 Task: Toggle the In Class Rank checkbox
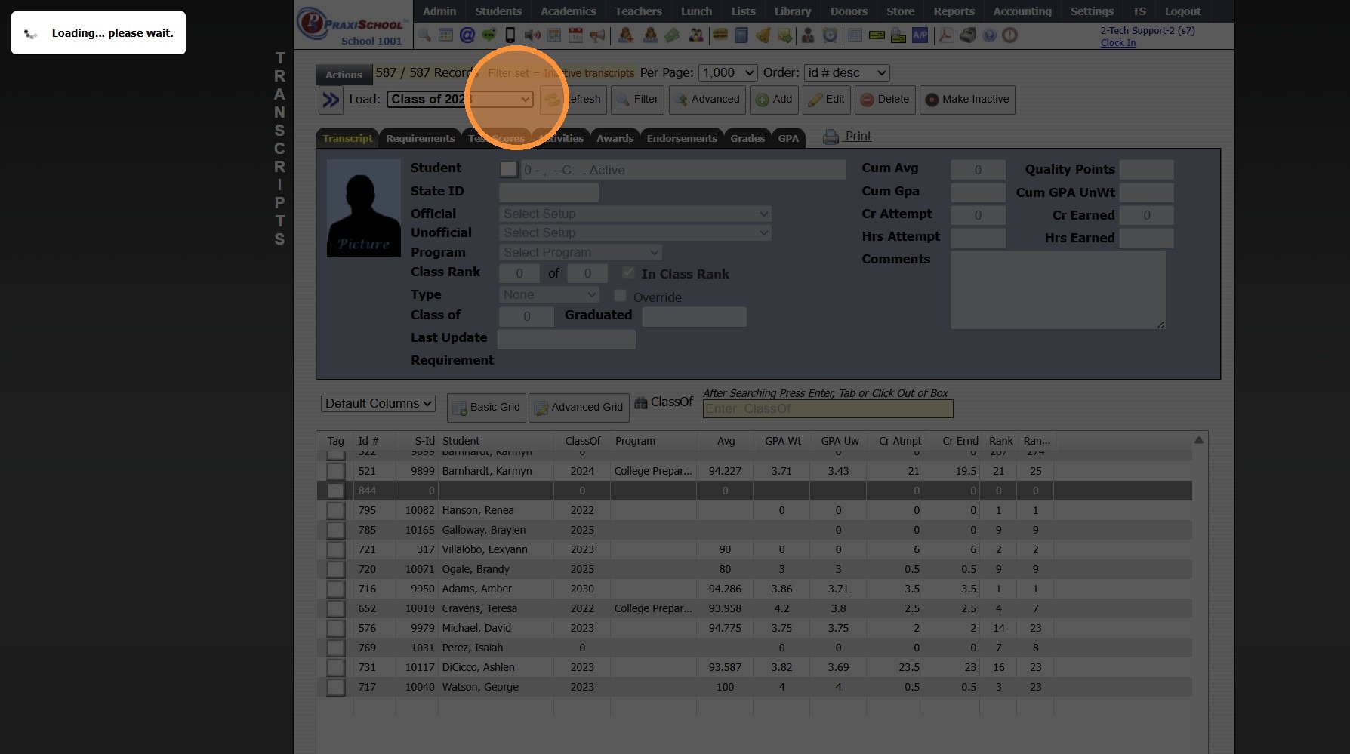click(628, 272)
